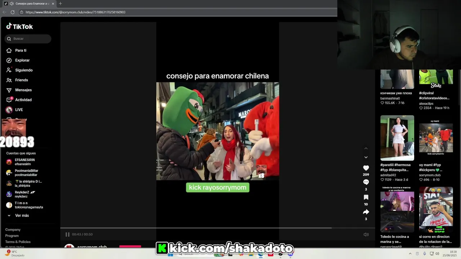
Task: Click the taskbar microphone icon
Action: pos(424,254)
